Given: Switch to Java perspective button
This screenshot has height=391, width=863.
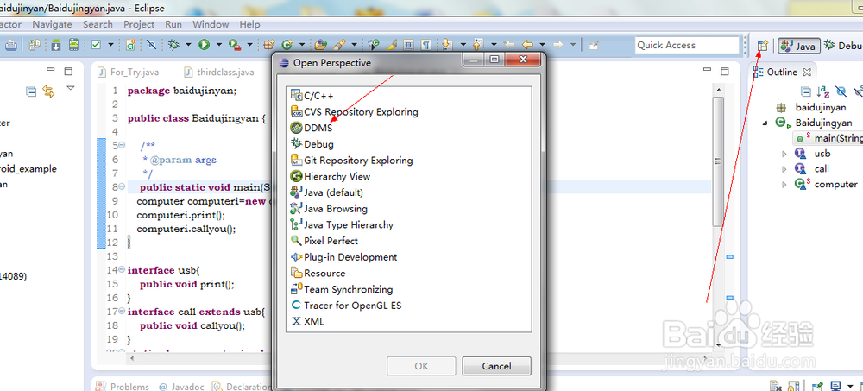Looking at the screenshot, I should (799, 46).
